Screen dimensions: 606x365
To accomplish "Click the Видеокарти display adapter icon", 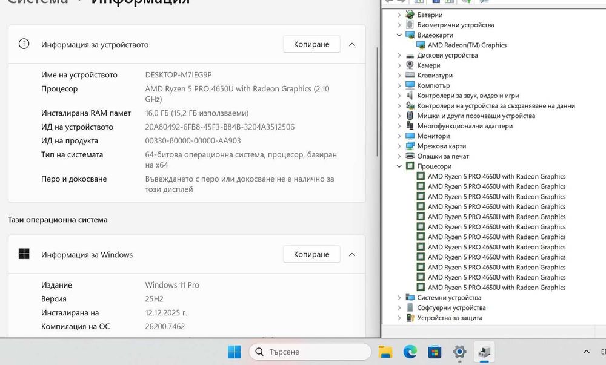I will coord(410,35).
